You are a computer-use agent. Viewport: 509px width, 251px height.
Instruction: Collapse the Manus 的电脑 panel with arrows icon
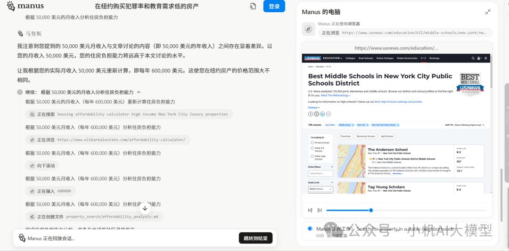tap(488, 12)
